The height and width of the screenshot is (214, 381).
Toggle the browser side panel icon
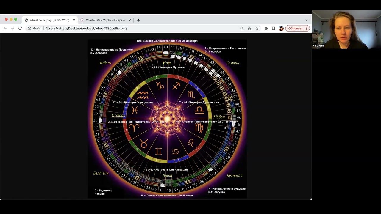(x=274, y=28)
